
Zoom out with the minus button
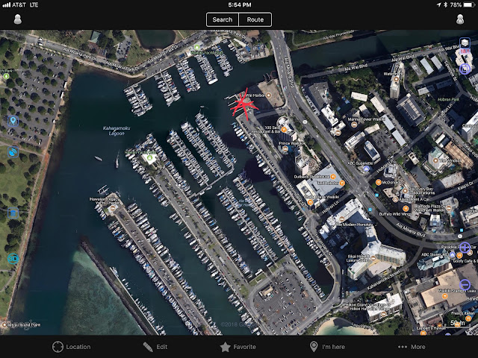click(465, 284)
